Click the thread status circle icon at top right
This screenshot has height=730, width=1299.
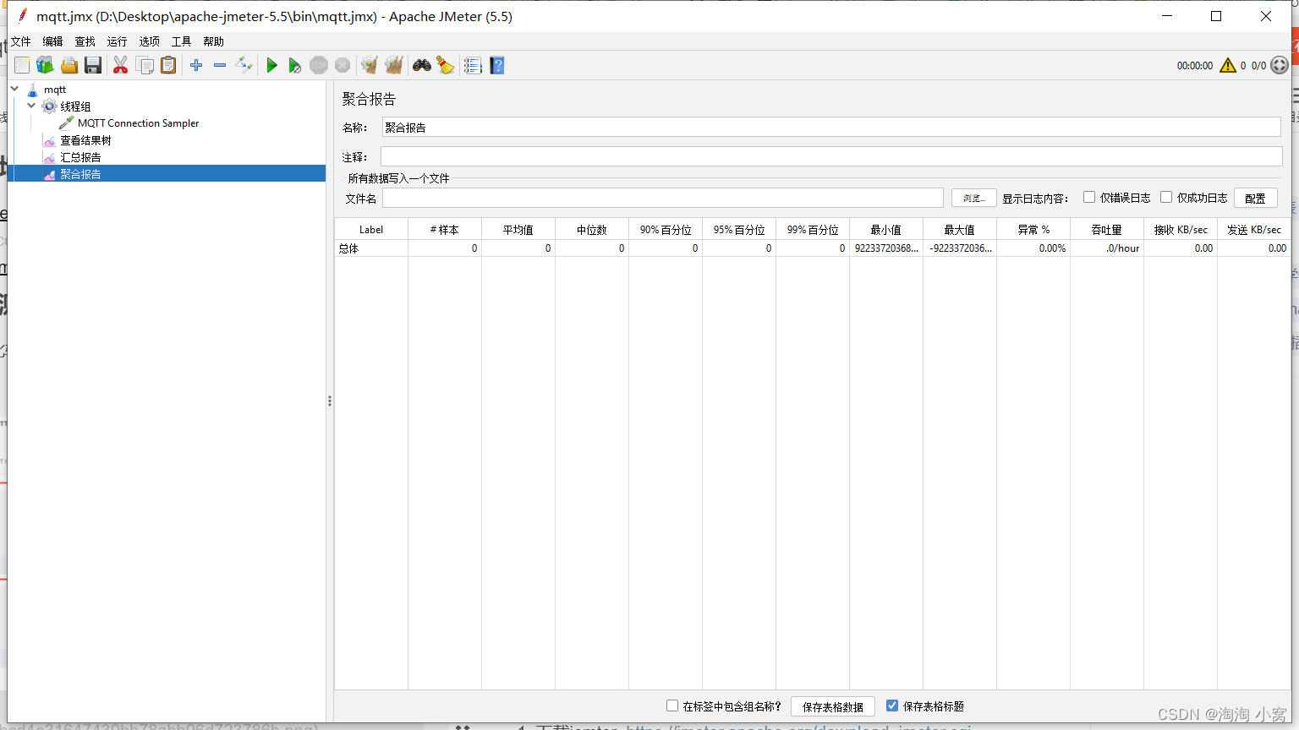[1280, 65]
